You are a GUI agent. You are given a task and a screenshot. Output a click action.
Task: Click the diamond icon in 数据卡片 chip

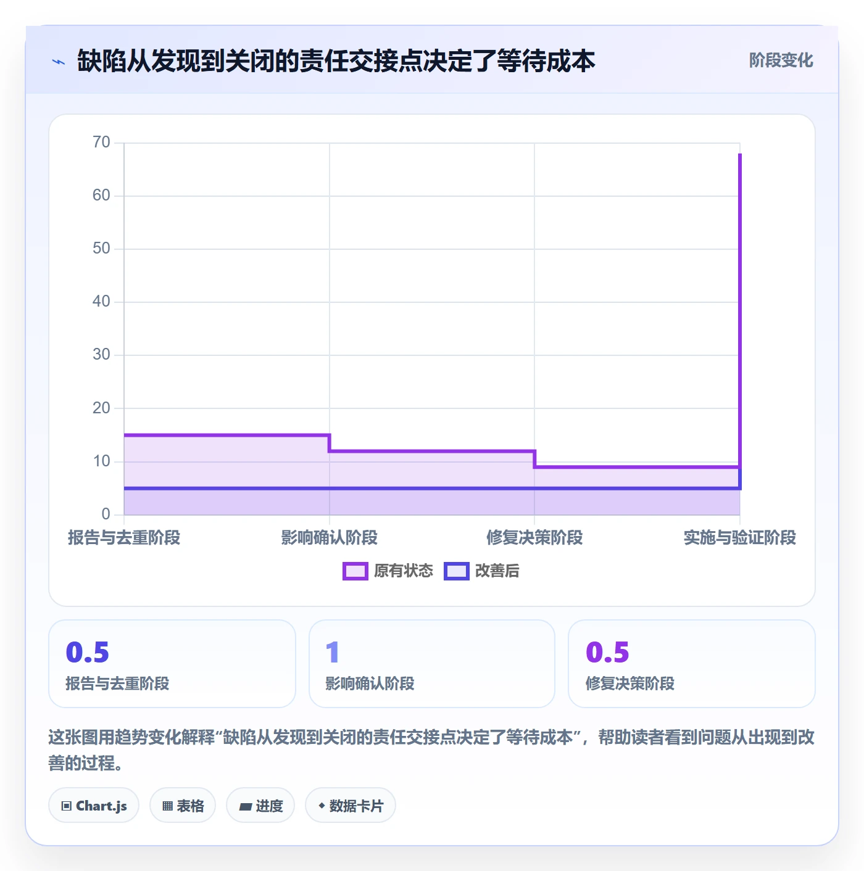coord(322,806)
